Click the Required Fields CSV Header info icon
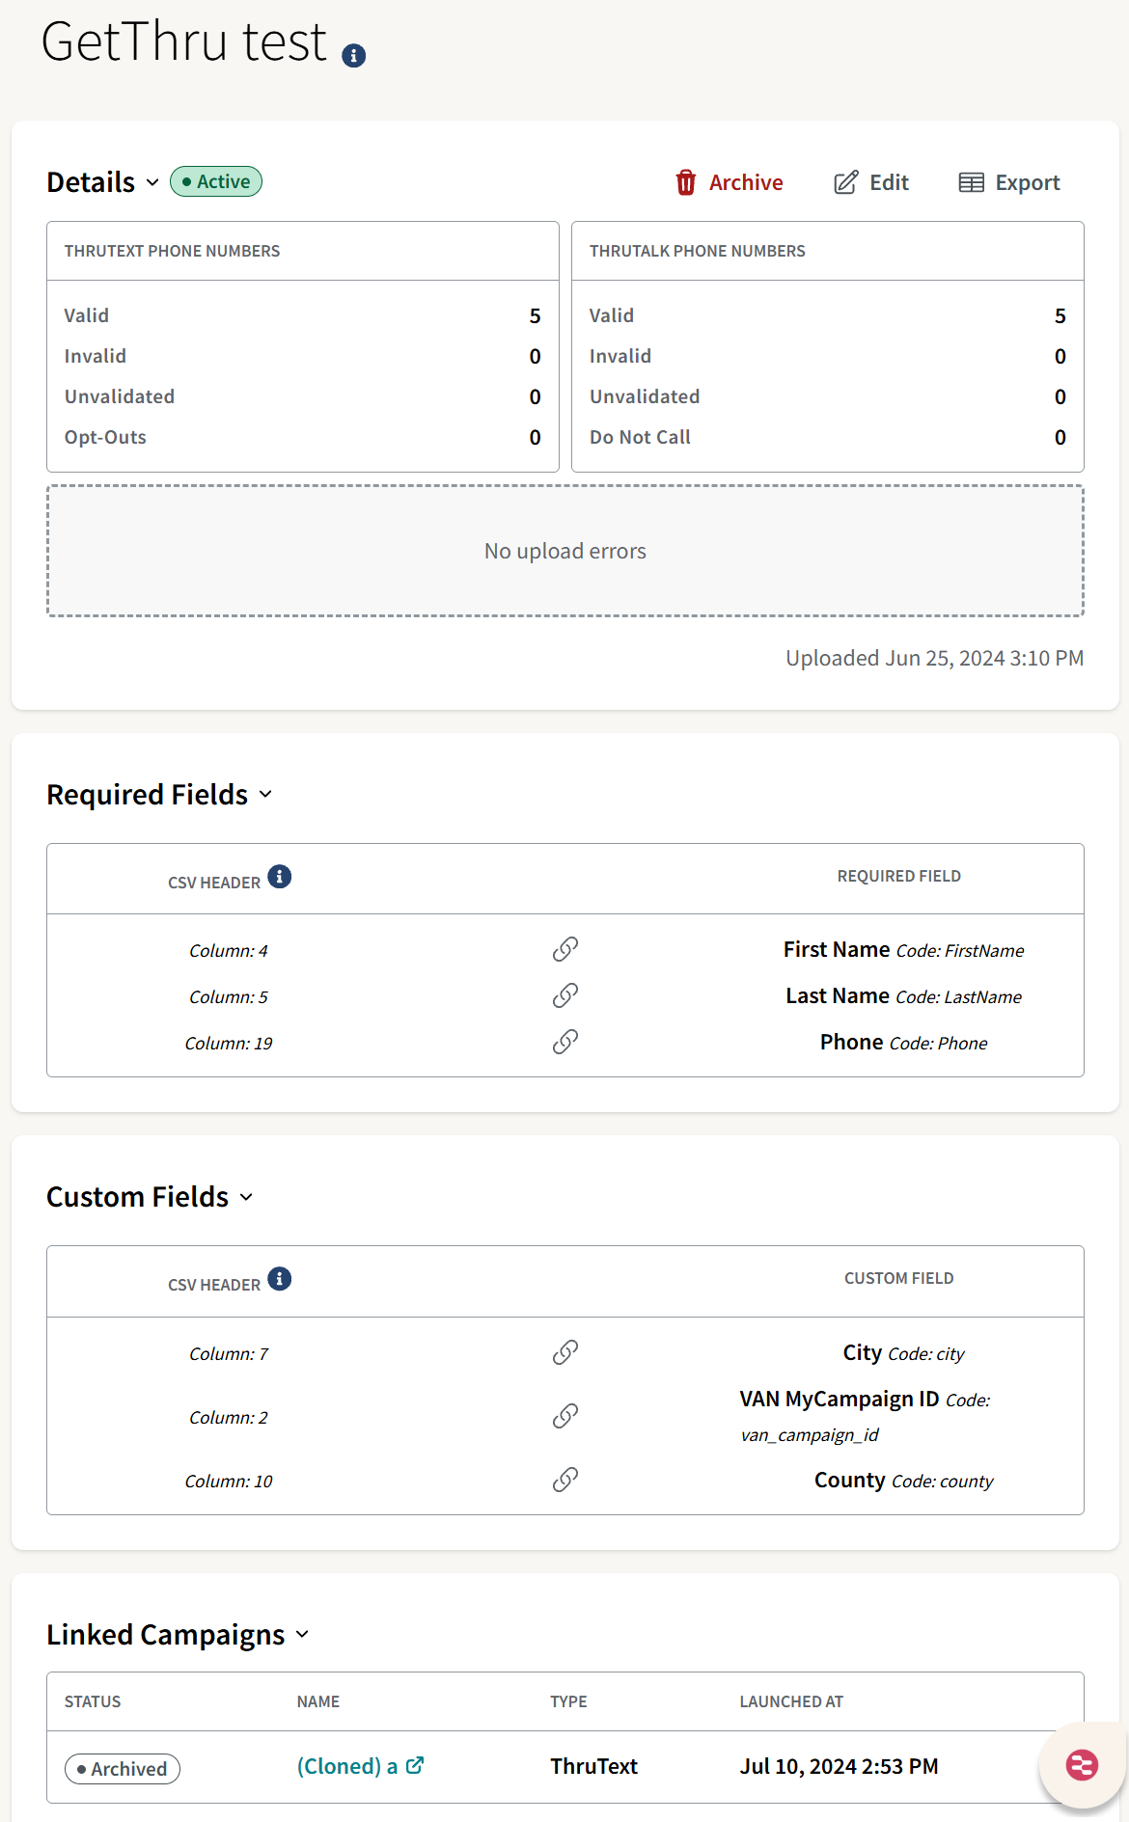This screenshot has width=1129, height=1822. pos(280,877)
